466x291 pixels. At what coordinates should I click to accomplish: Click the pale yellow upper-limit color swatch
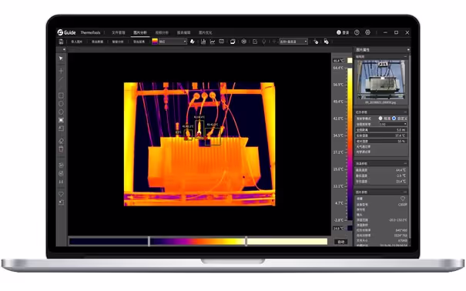tap(350, 61)
